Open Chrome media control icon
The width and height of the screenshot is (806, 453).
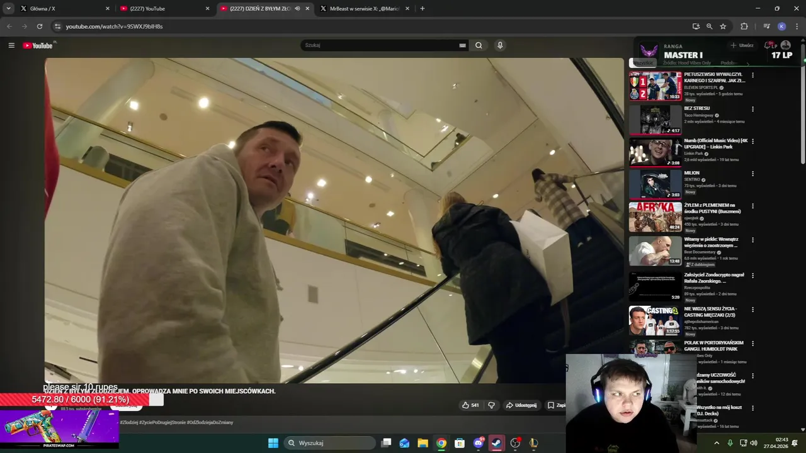(x=766, y=26)
